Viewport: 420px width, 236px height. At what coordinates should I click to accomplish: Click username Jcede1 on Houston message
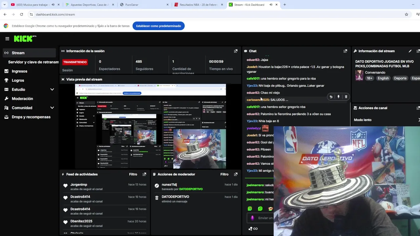pyautogui.click(x=252, y=67)
